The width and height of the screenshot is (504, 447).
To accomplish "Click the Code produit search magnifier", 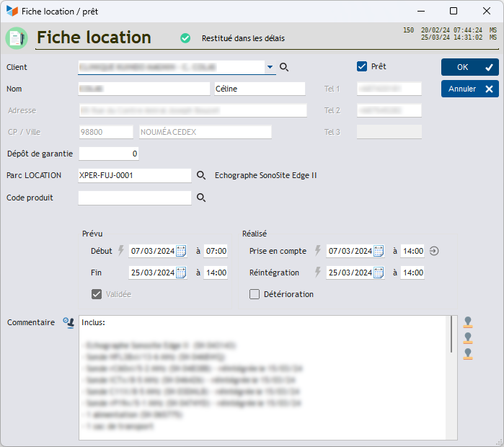I will [x=202, y=198].
